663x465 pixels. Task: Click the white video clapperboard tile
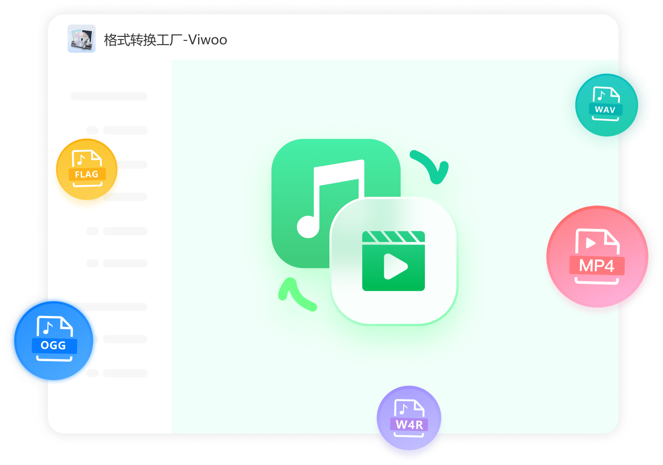click(394, 261)
